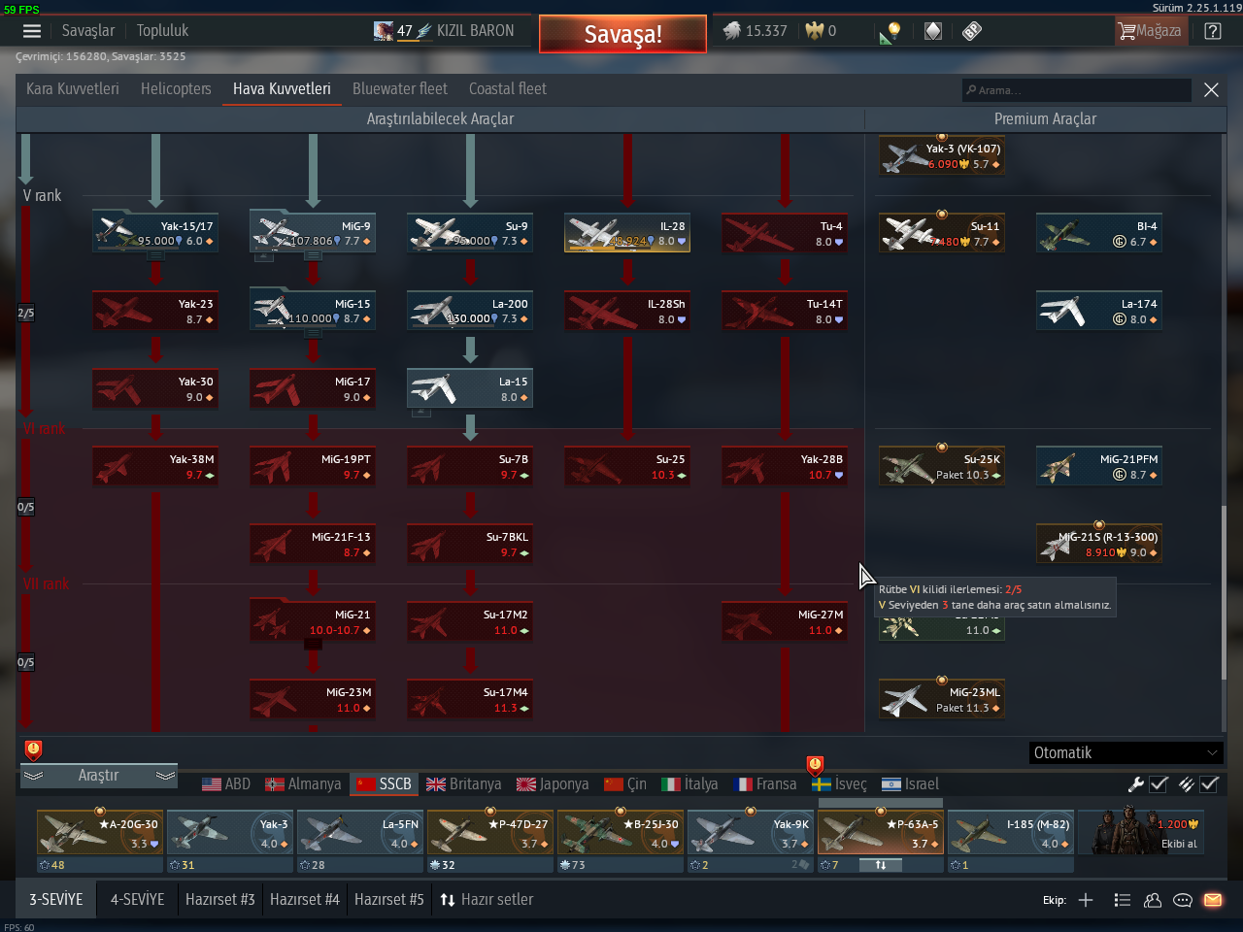The image size is (1243, 932).
Task: Select the MiG-21PFM premium aircraft
Action: point(1099,466)
